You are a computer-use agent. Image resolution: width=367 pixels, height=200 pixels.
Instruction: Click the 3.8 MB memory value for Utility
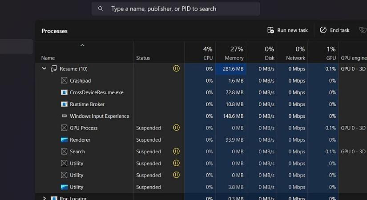click(x=236, y=187)
